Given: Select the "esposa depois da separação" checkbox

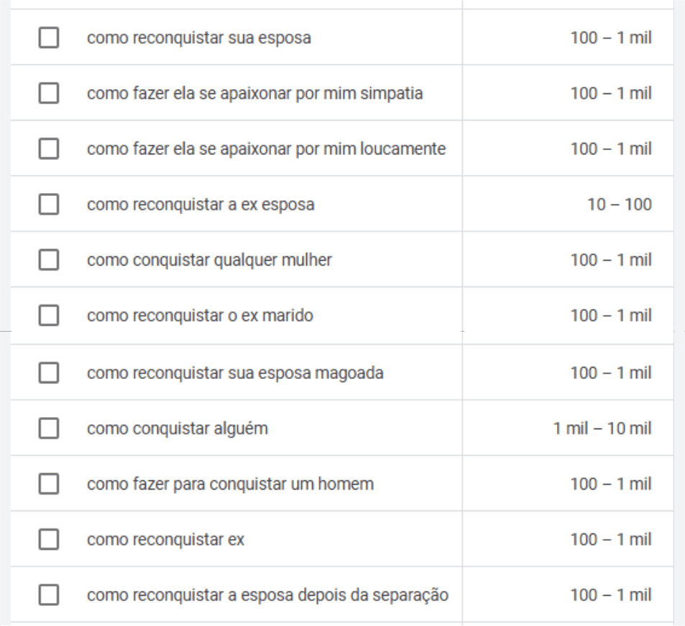Looking at the screenshot, I should pyautogui.click(x=48, y=595).
